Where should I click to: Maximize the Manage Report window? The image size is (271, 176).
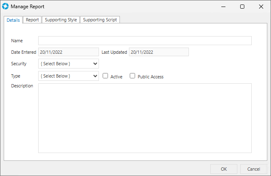[x=242, y=7]
